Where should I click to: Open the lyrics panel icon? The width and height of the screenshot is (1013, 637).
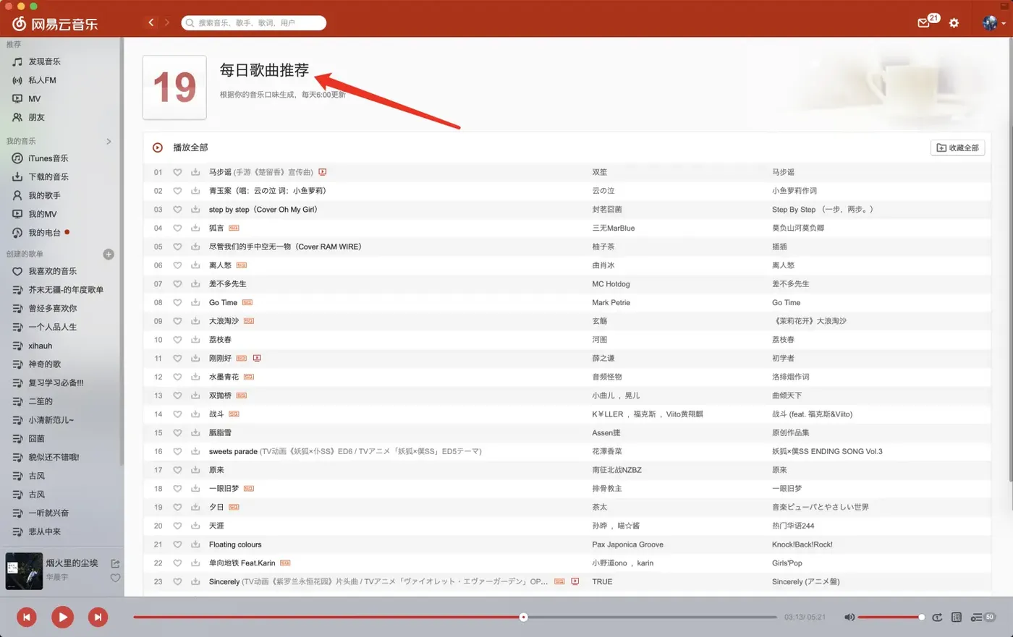click(957, 617)
